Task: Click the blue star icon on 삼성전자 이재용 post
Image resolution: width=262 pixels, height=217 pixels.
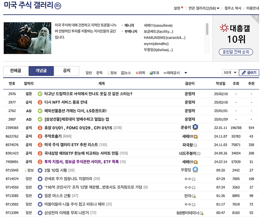Action: point(40,213)
